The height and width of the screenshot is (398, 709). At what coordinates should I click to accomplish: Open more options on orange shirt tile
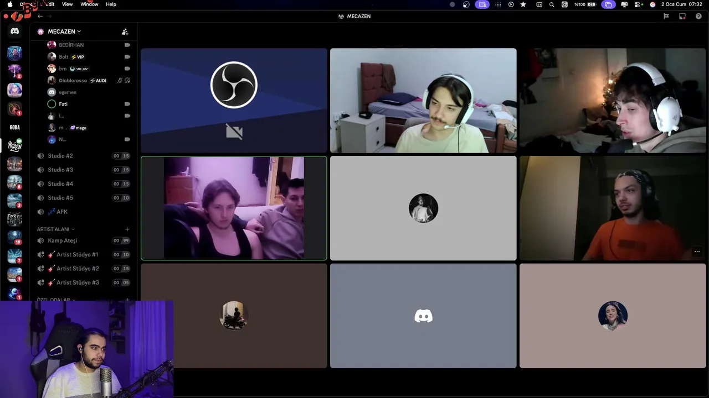coord(697,252)
